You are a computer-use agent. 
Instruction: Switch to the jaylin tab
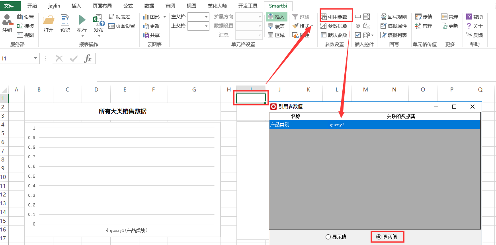pos(54,6)
